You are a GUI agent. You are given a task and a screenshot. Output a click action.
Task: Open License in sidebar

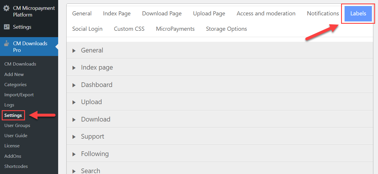point(12,146)
